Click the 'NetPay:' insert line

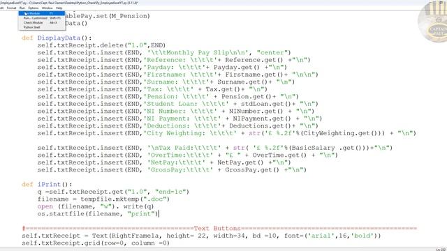point(164,162)
